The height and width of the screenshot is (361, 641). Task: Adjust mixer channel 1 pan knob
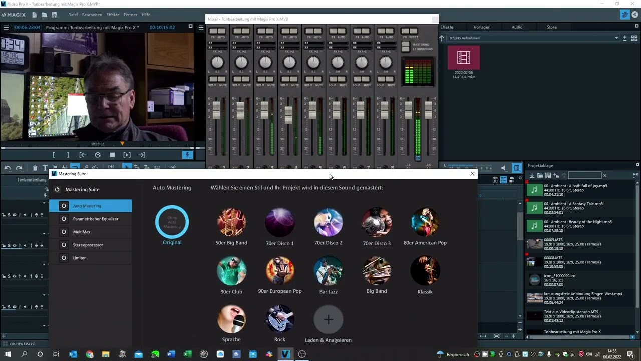217,62
